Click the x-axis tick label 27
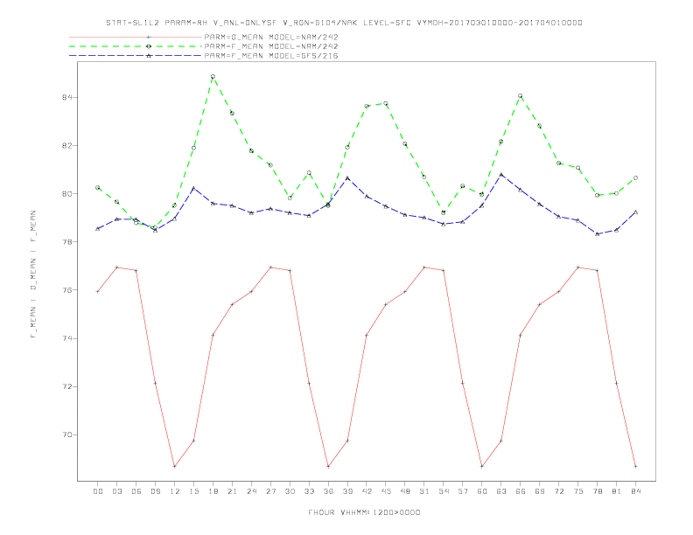Screen dimensions: 693x535 tap(270, 491)
